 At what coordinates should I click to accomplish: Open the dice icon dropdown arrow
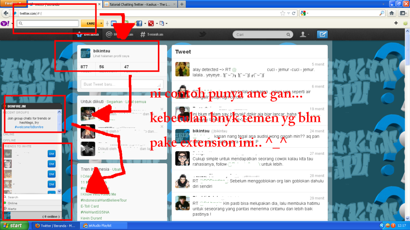(157, 24)
